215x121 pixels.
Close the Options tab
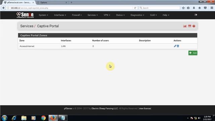point(66,2)
